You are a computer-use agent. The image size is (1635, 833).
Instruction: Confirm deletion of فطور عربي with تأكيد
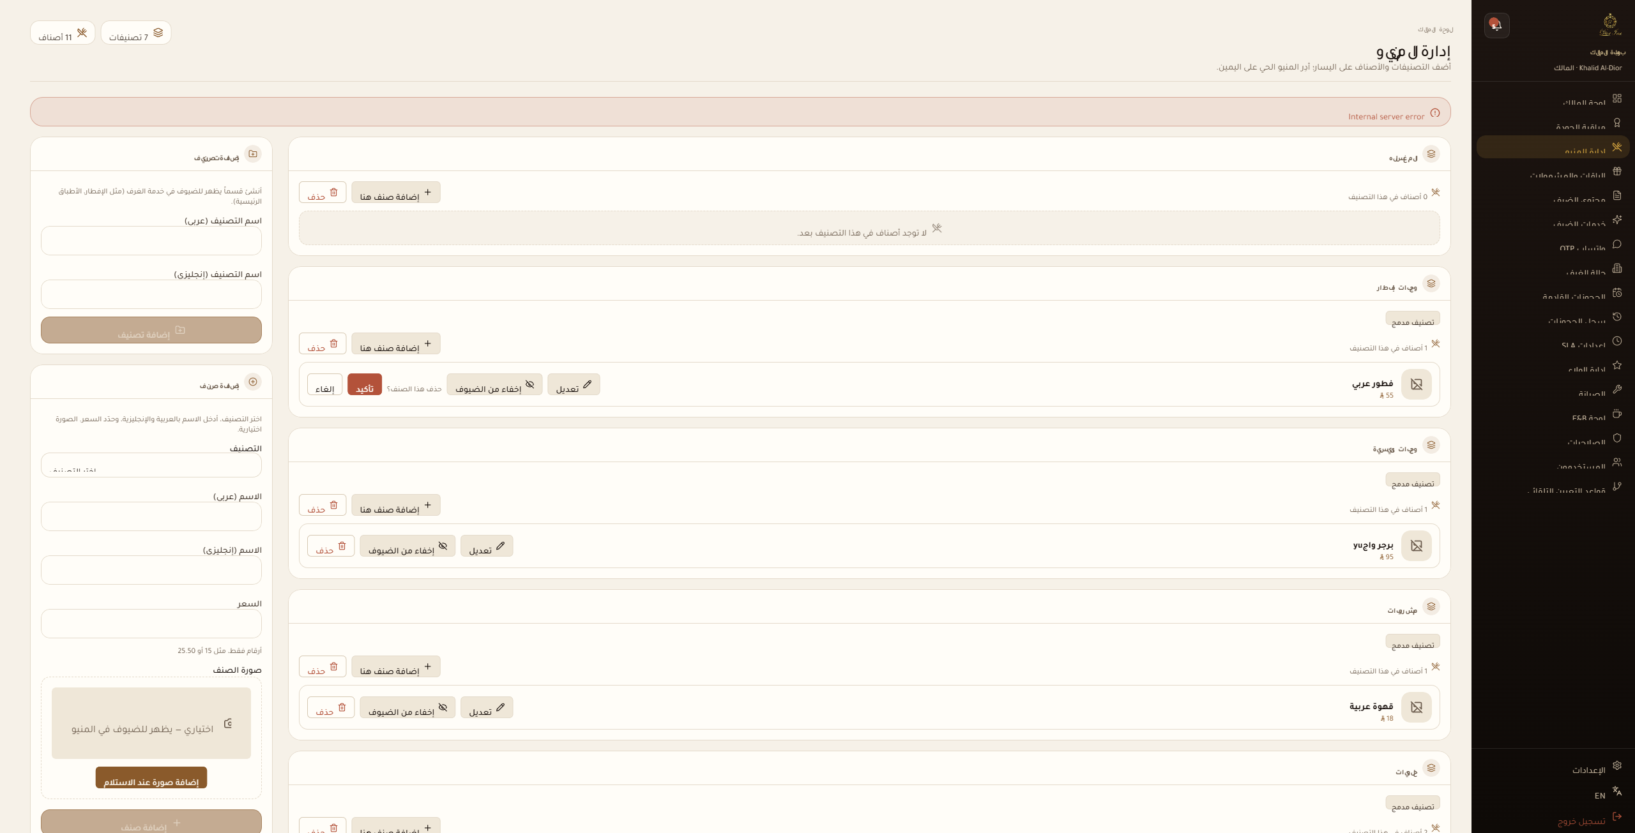coord(365,384)
